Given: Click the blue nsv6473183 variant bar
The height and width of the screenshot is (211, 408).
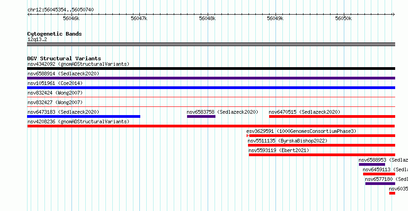Looking at the screenshot, I should point(83,116).
